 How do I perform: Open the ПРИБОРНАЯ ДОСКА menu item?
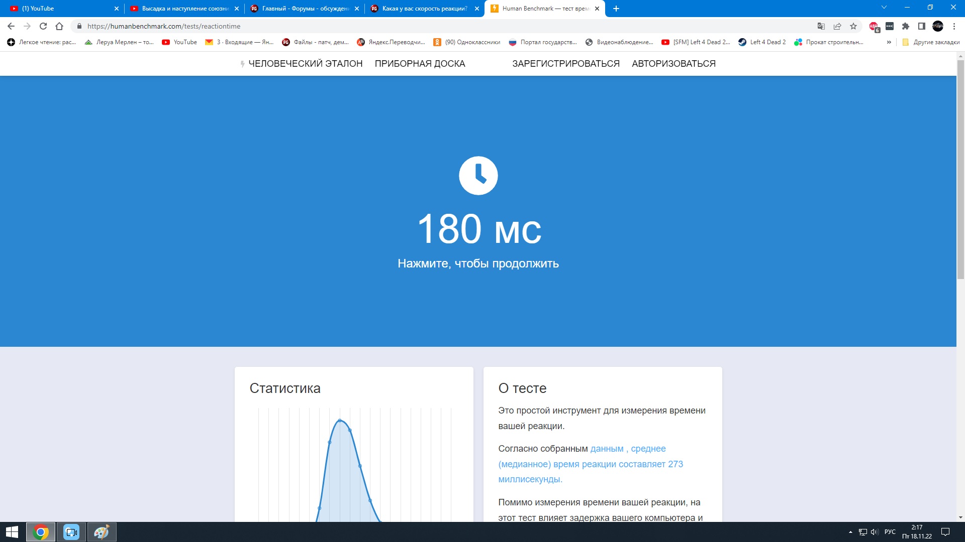click(420, 64)
